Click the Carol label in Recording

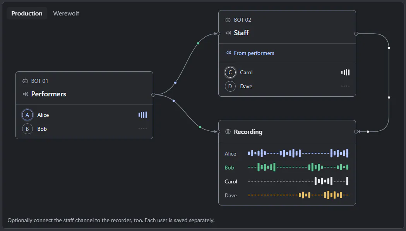point(231,182)
